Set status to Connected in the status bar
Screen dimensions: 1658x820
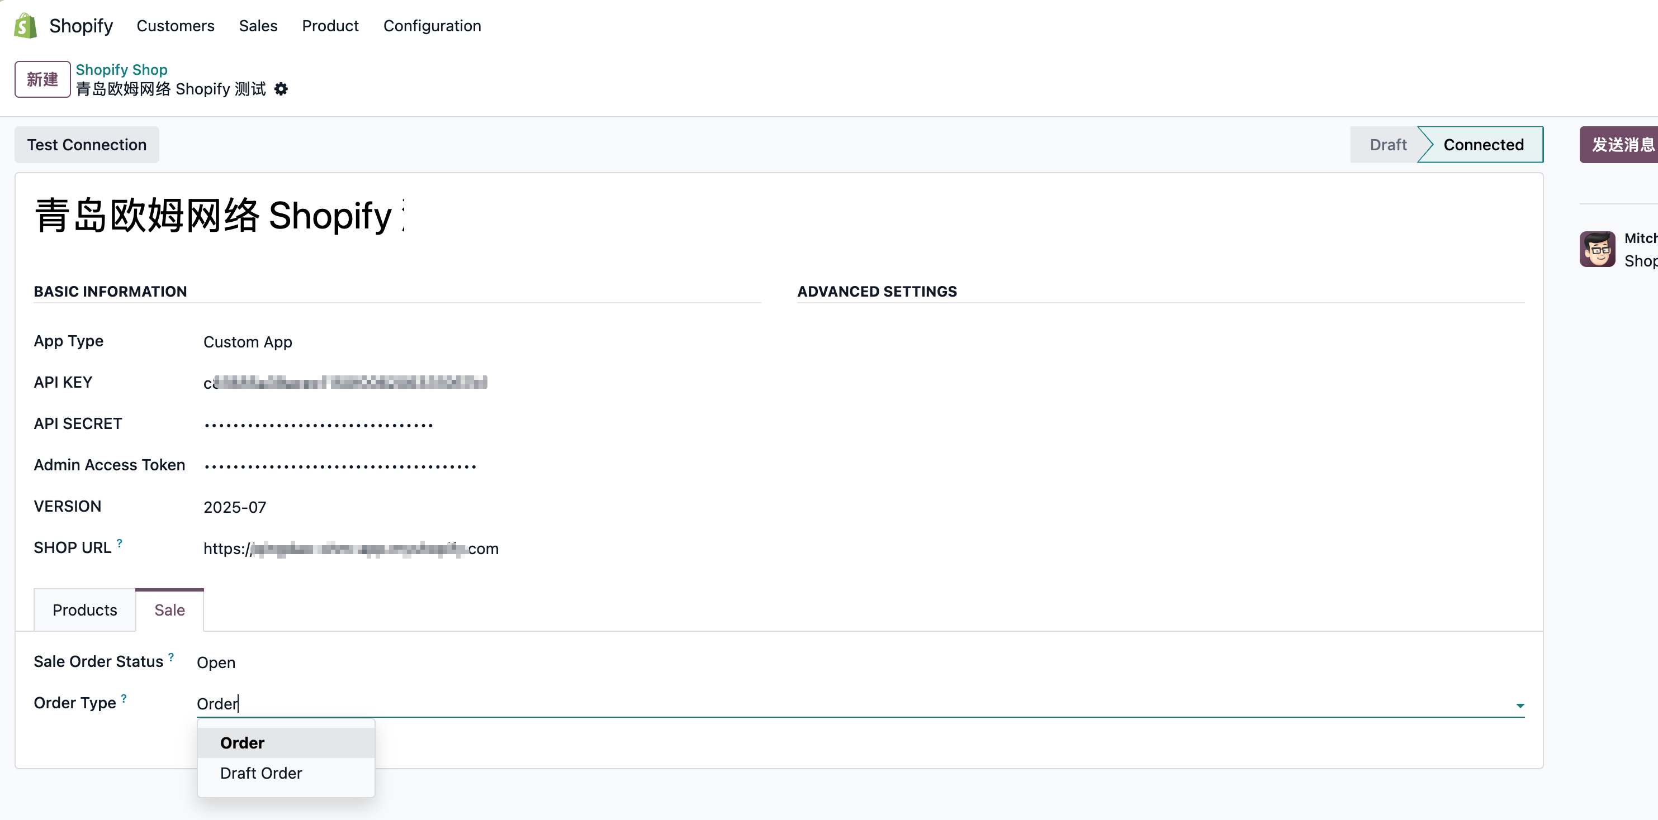pyautogui.click(x=1482, y=144)
